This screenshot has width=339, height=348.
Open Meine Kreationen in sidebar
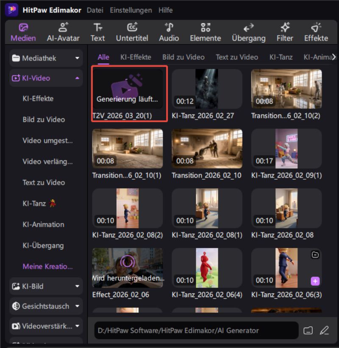coord(47,267)
